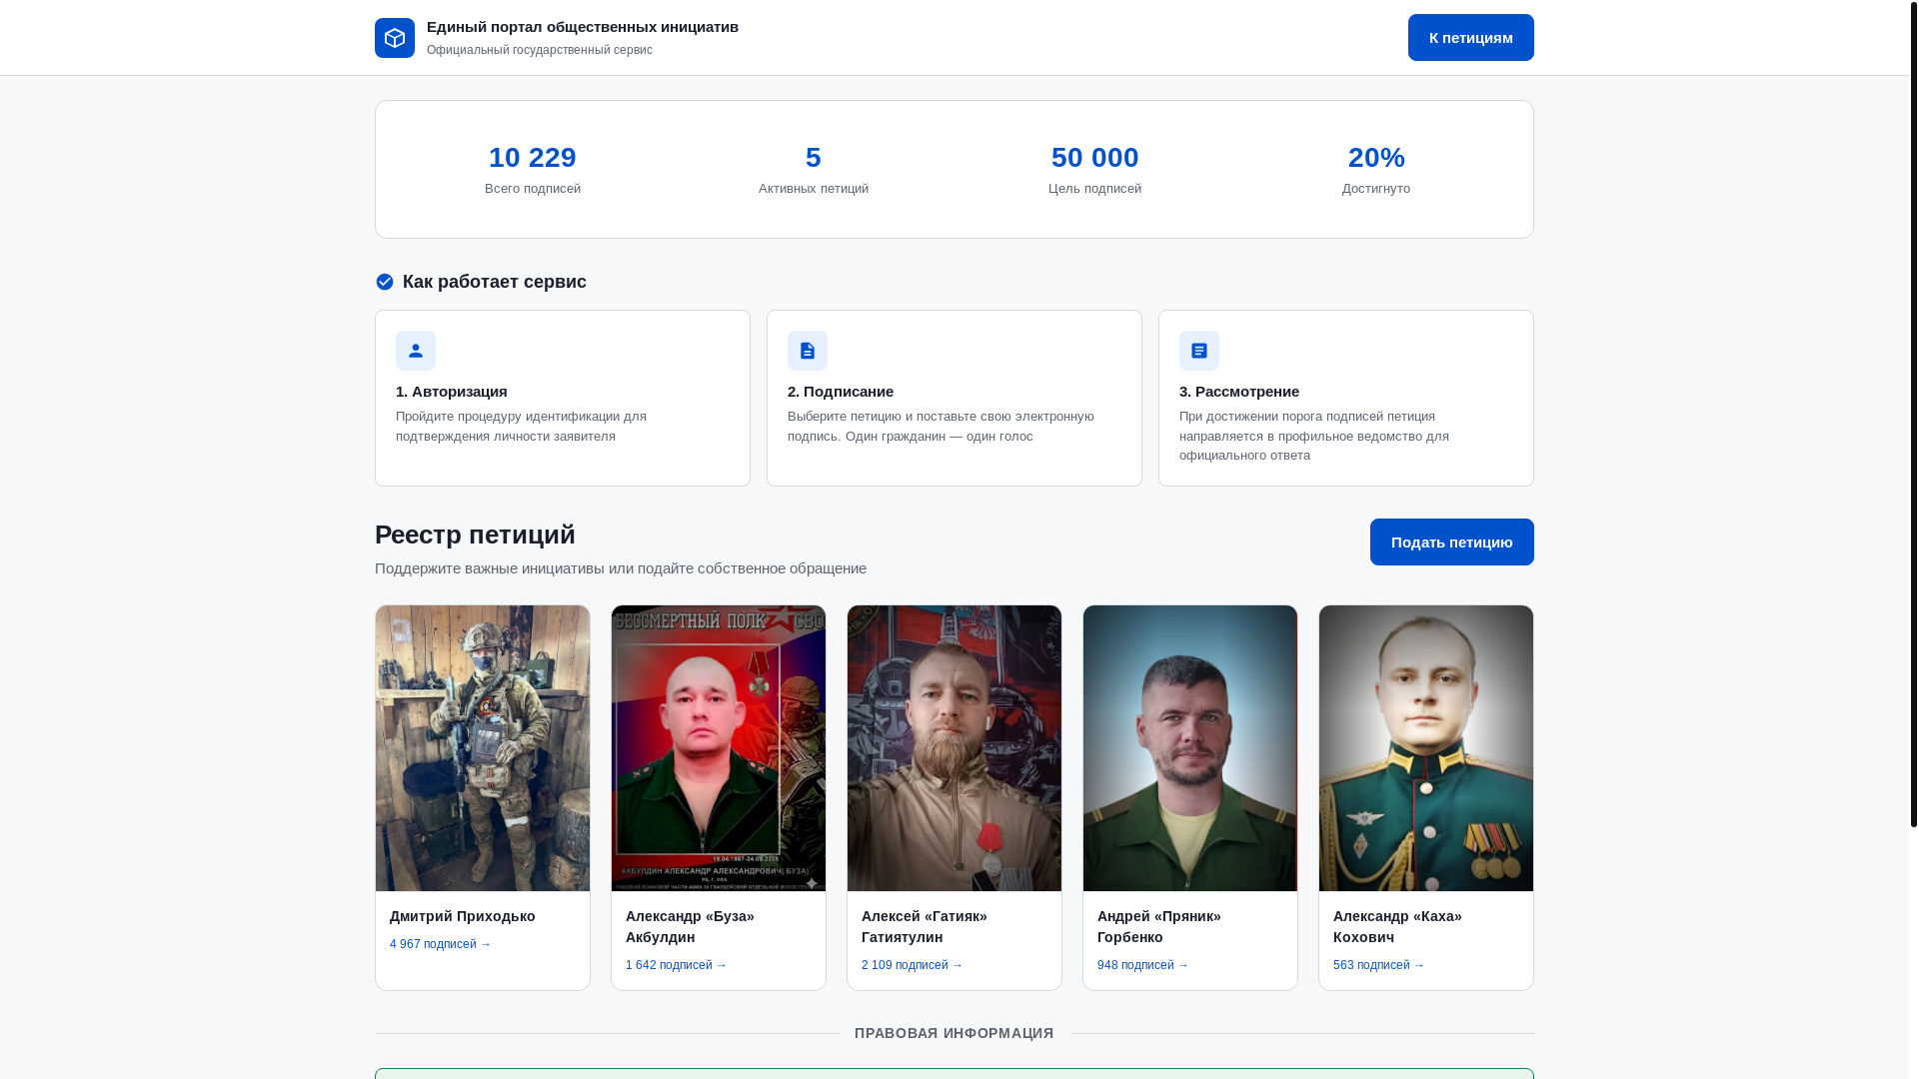Open the 4 967 подписей link
Image resolution: width=1919 pixels, height=1079 pixels.
pos(441,944)
